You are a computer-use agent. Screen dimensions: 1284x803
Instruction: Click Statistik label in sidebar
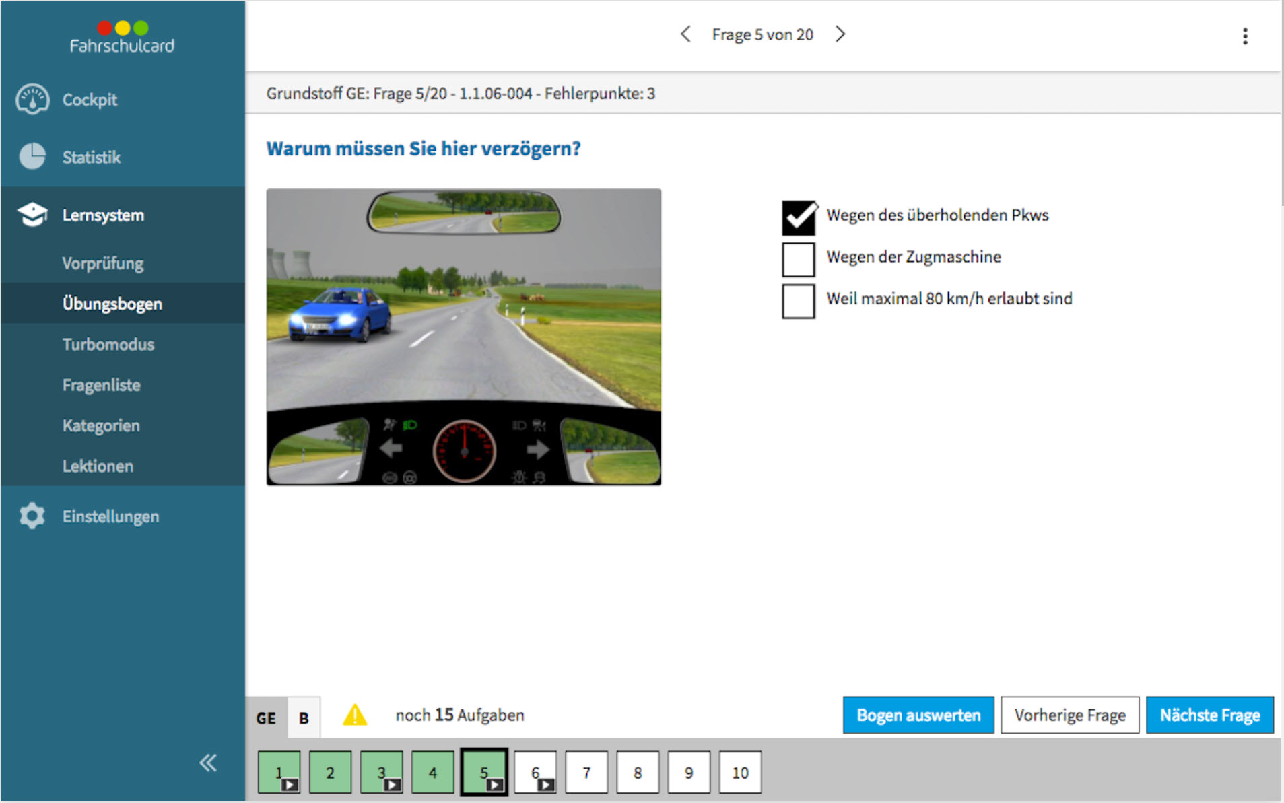pyautogui.click(x=92, y=157)
